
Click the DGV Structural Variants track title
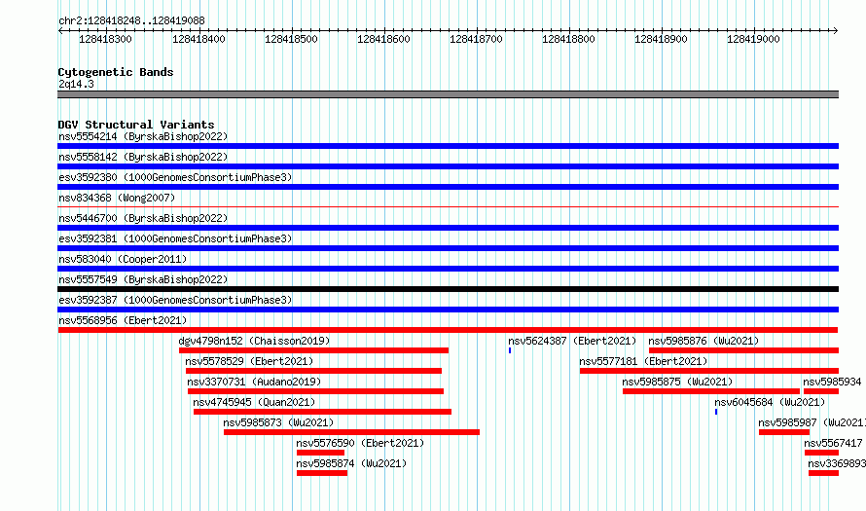coord(136,125)
